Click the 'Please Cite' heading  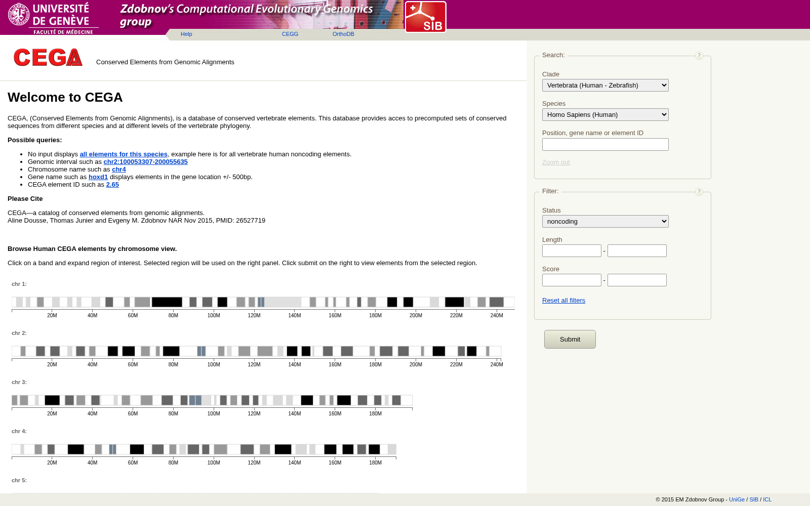tap(25, 199)
